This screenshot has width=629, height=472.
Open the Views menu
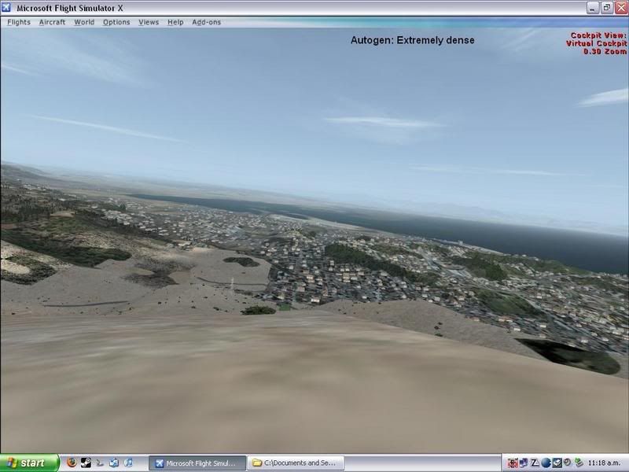click(149, 22)
